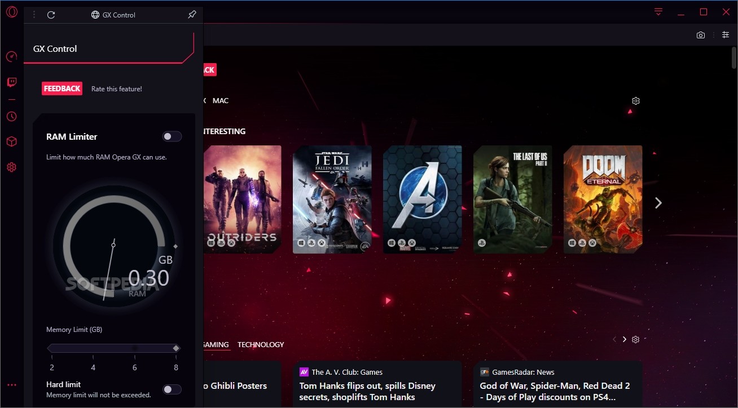Open the tabs menu icon in title bar

pyautogui.click(x=658, y=12)
